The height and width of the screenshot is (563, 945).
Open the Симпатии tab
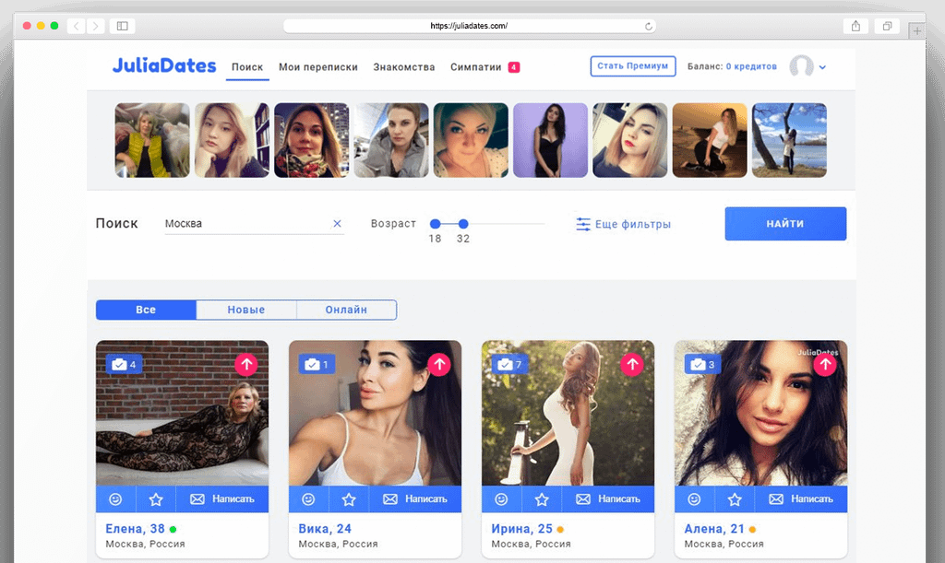tap(476, 67)
